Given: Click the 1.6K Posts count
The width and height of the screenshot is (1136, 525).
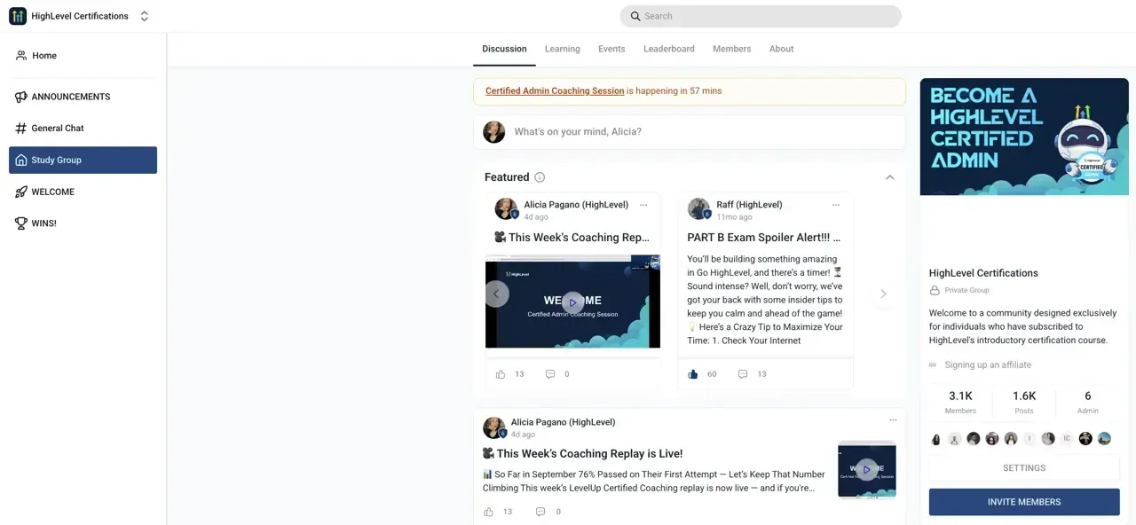Looking at the screenshot, I should tap(1024, 402).
